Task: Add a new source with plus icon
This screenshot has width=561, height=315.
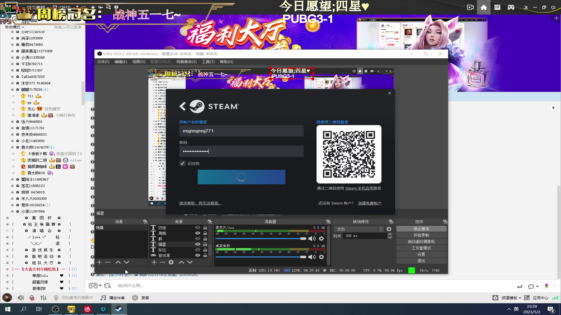Action: (154, 262)
